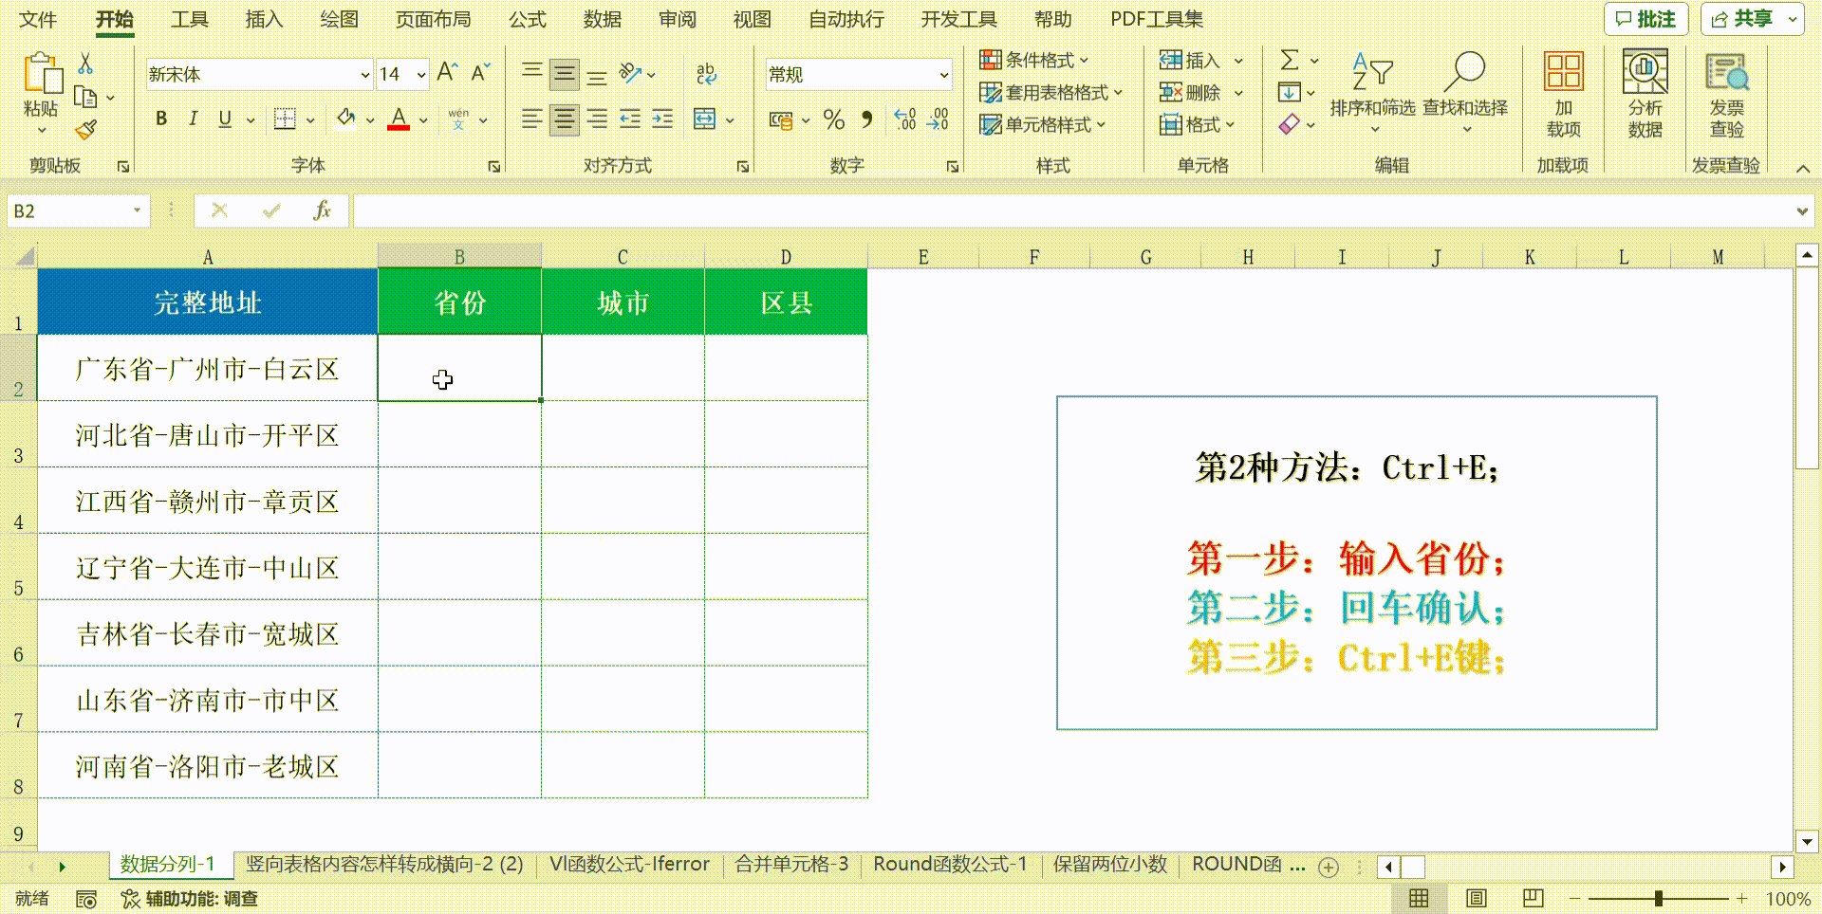Toggle align text left
The width and height of the screenshot is (1822, 914).
(532, 119)
